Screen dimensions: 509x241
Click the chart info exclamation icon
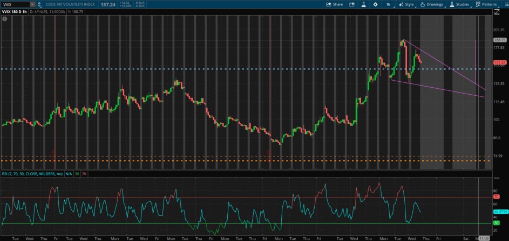coord(4,19)
